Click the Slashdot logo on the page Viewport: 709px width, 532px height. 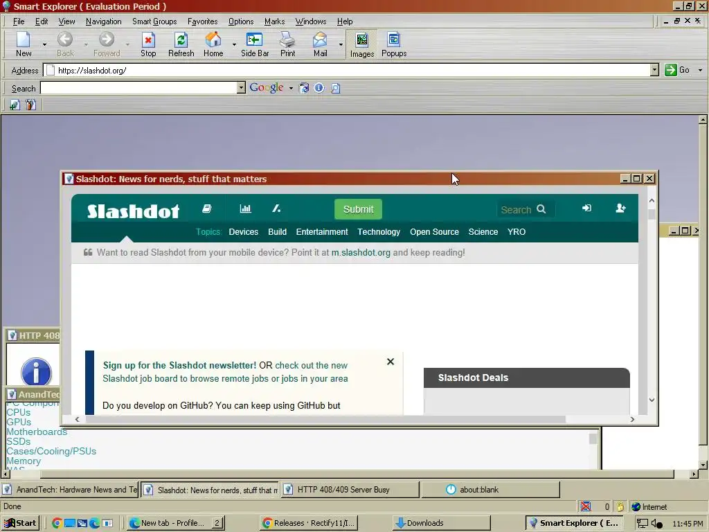[133, 211]
